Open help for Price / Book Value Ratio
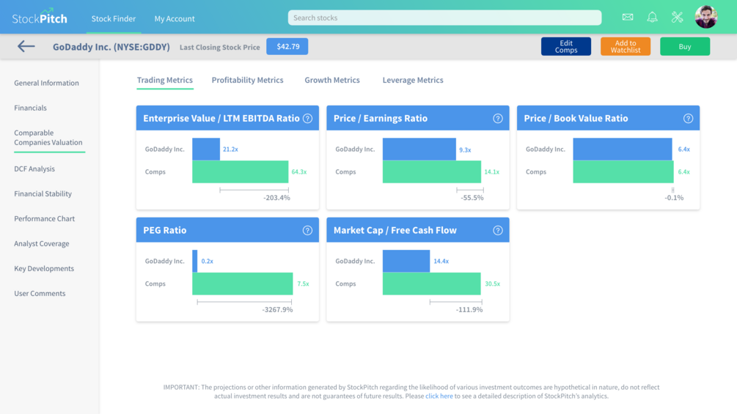Image resolution: width=737 pixels, height=414 pixels. coord(688,118)
